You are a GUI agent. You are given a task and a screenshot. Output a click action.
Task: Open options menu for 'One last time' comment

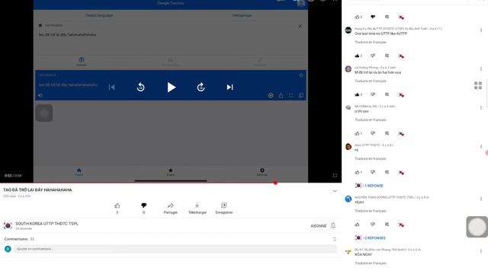coord(481,30)
